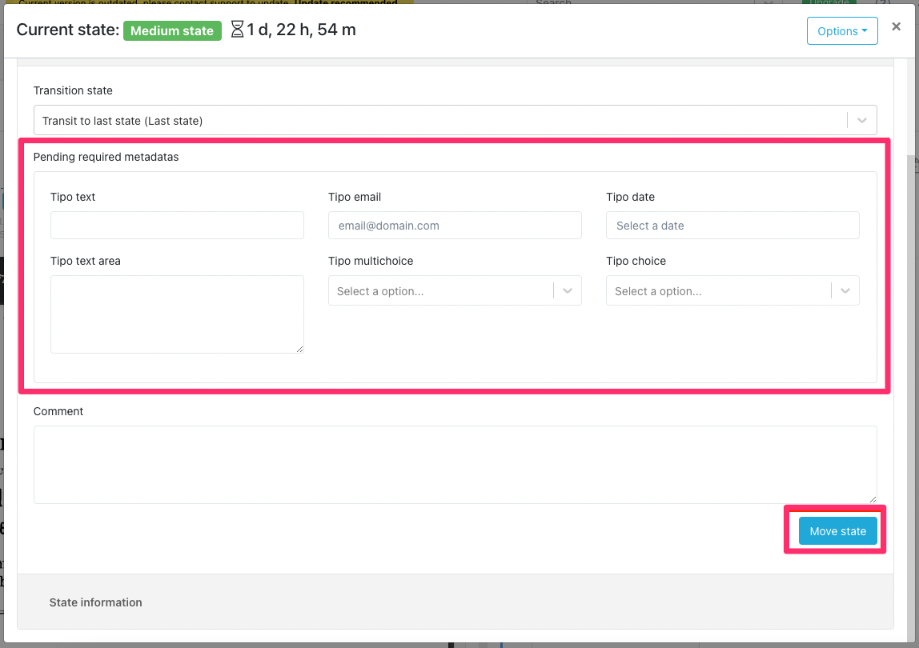Click the Tipo choice chevron arrow
This screenshot has height=648, width=919.
[845, 291]
